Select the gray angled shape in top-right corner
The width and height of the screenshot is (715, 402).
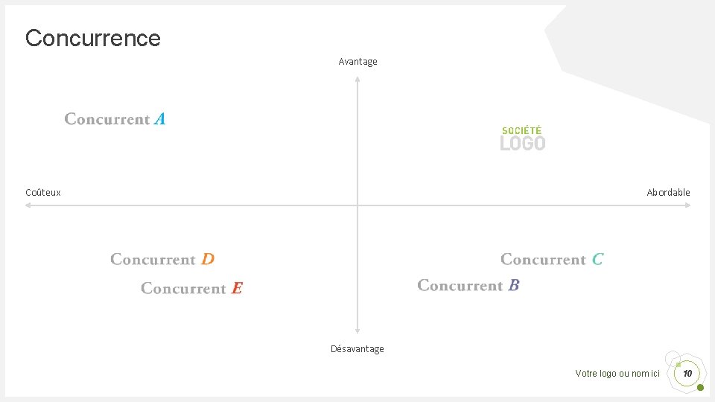pyautogui.click(x=633, y=52)
